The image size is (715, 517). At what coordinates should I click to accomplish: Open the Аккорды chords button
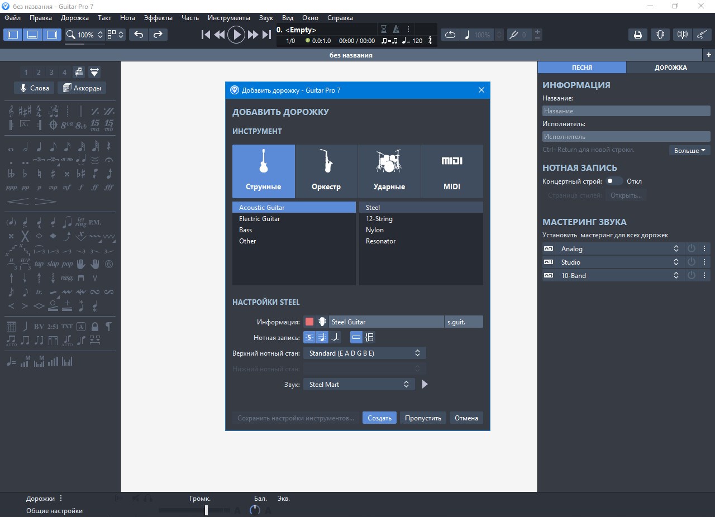82,88
